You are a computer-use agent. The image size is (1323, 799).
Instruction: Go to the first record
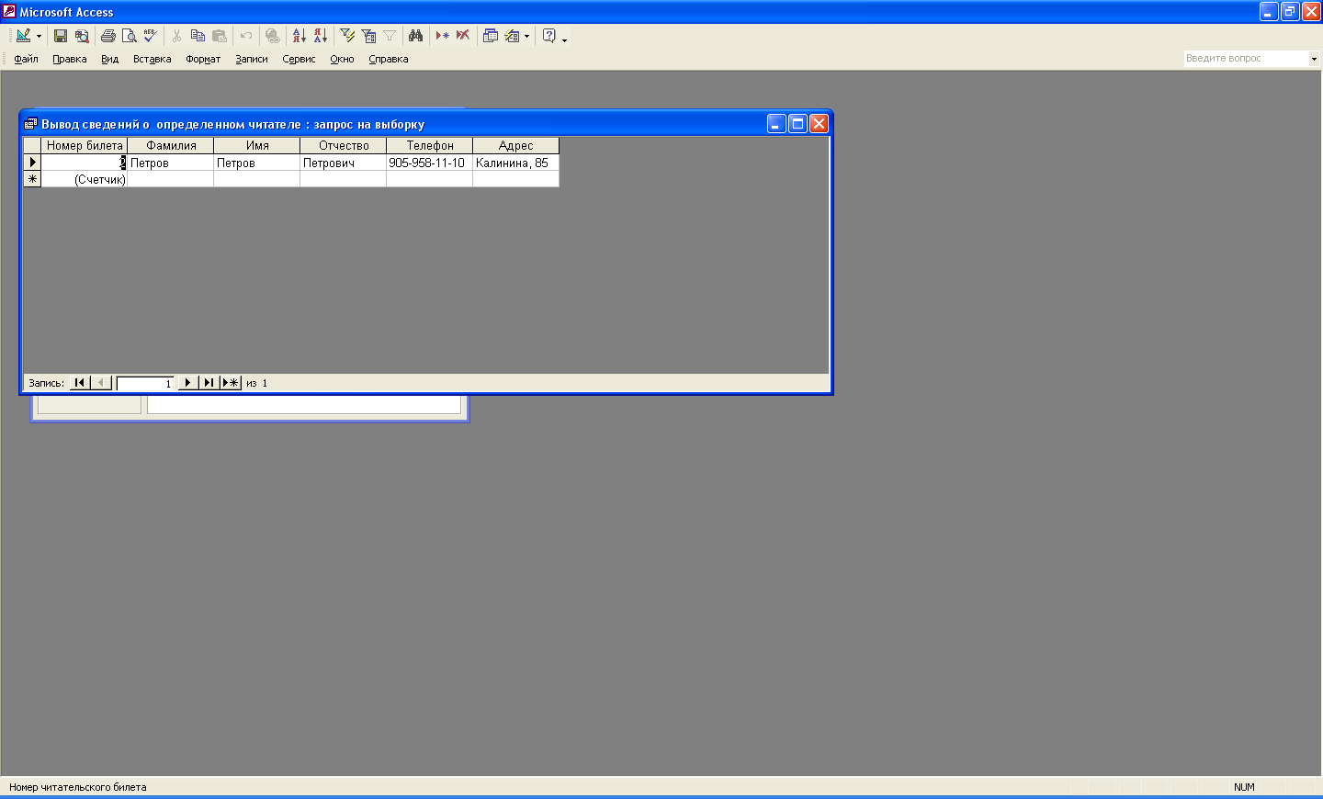(x=80, y=383)
